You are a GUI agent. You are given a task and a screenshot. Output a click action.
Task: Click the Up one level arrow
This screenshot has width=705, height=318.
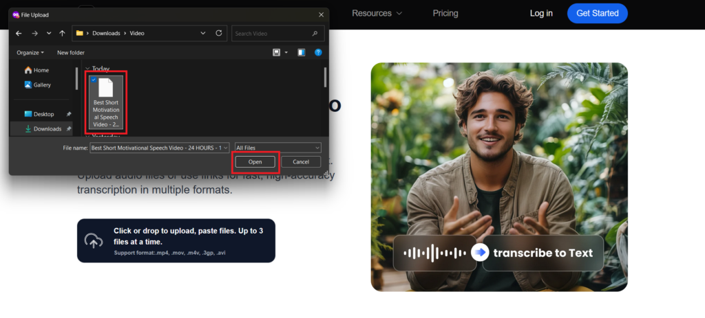62,33
